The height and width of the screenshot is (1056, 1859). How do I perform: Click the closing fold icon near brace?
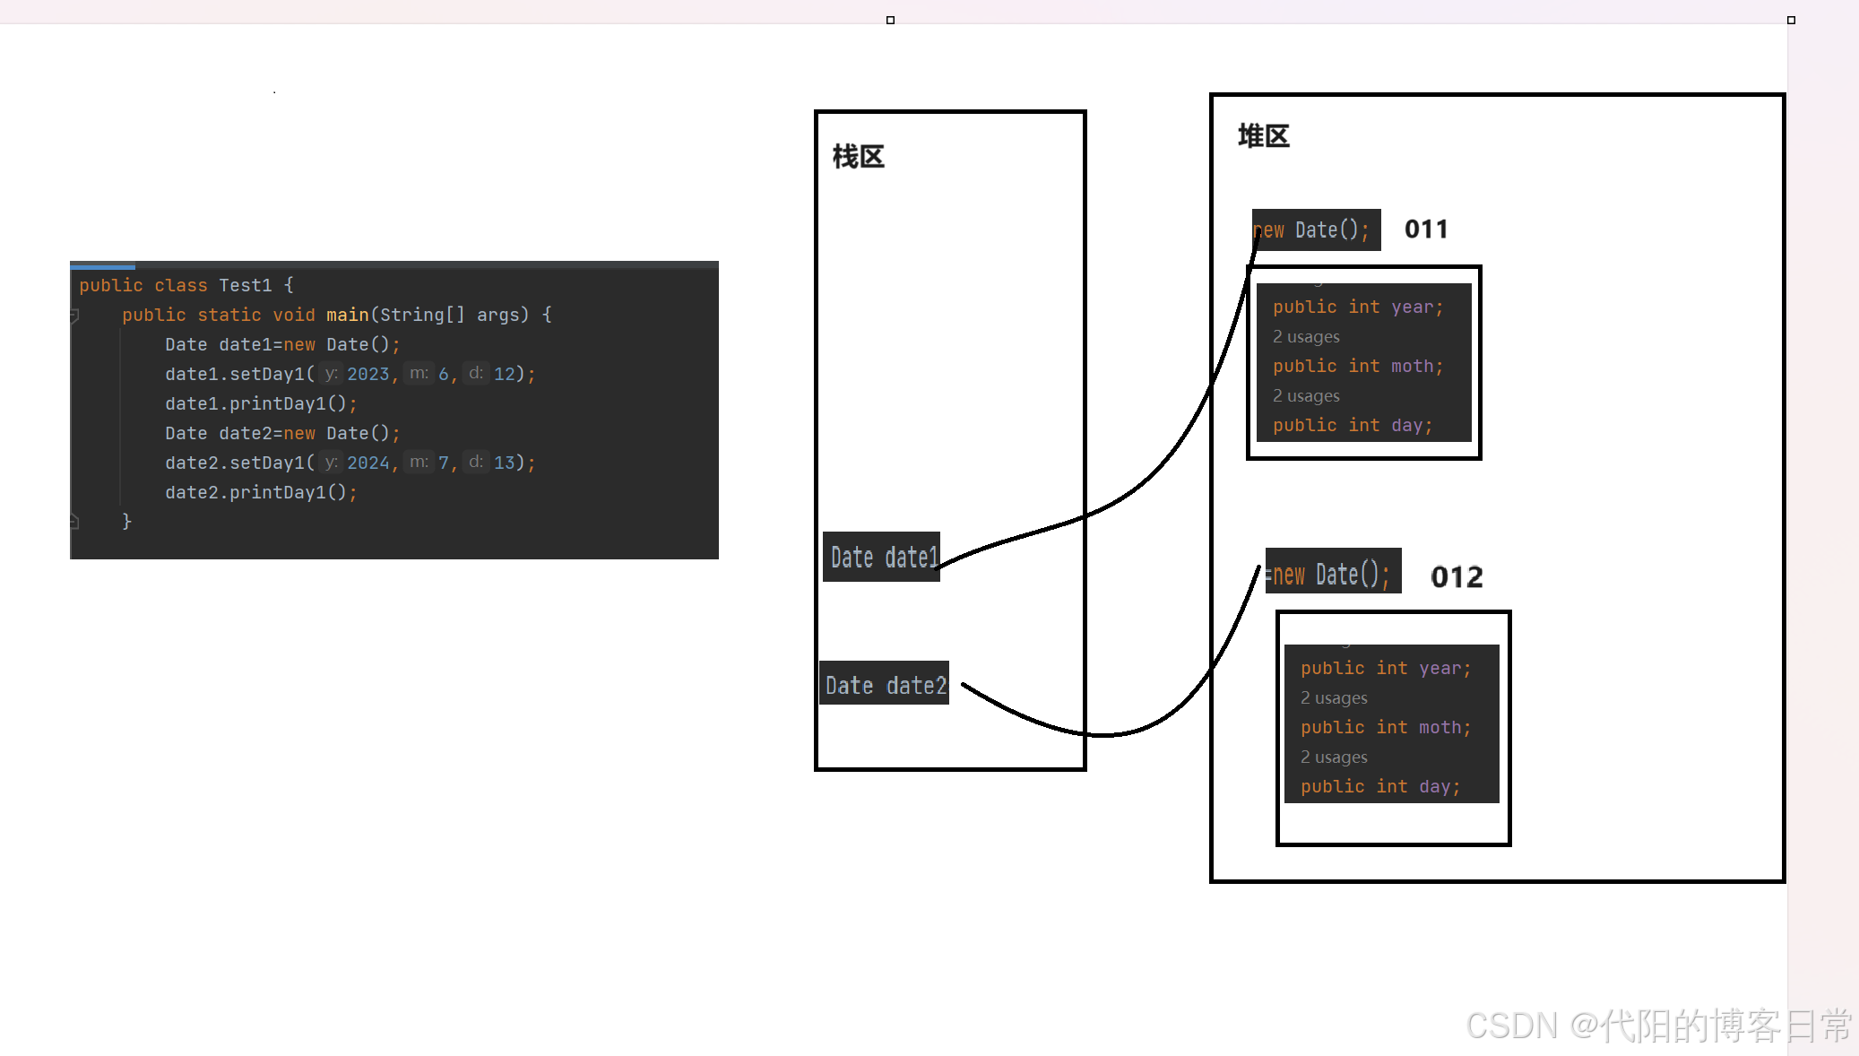[x=75, y=521]
